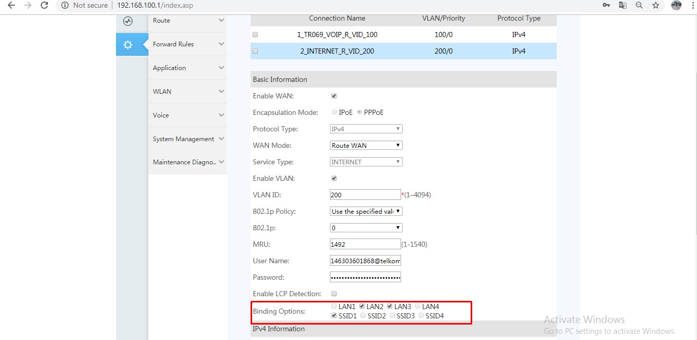
Task: Uncheck the LAN2 binding option
Action: [x=362, y=305]
